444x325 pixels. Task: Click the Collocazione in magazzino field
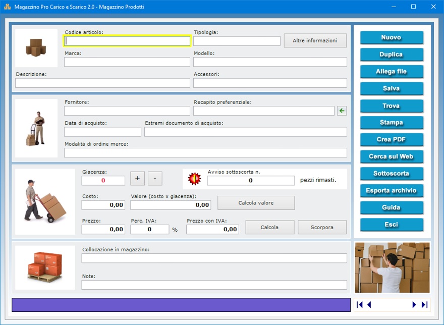pos(214,258)
